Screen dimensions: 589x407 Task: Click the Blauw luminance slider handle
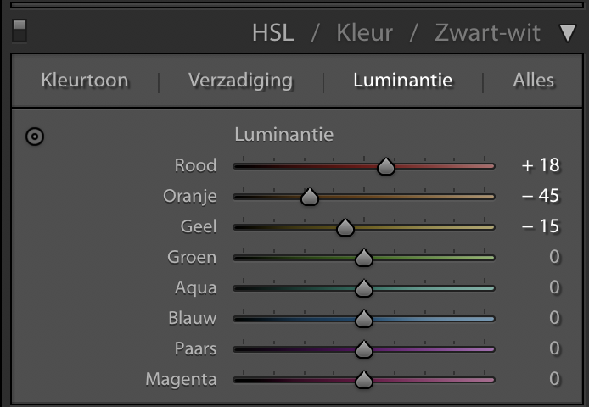tap(363, 319)
